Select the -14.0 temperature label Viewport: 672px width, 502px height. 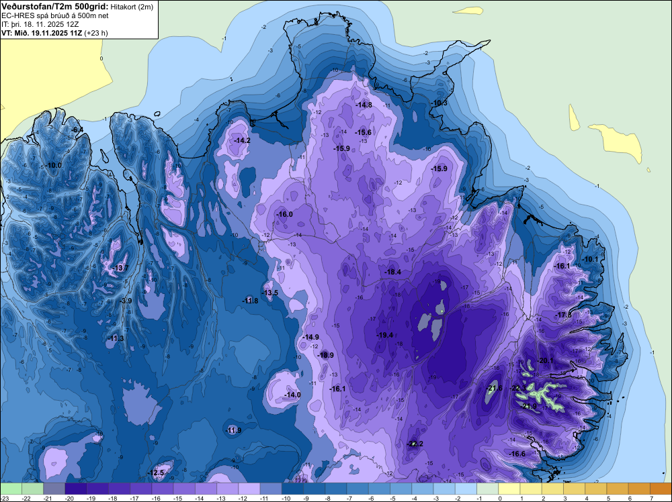[x=293, y=395]
